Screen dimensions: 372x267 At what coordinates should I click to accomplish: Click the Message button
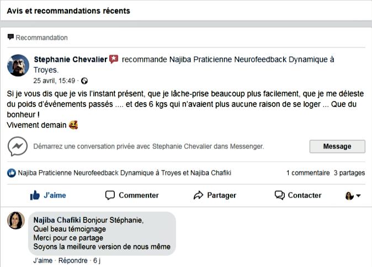point(337,146)
